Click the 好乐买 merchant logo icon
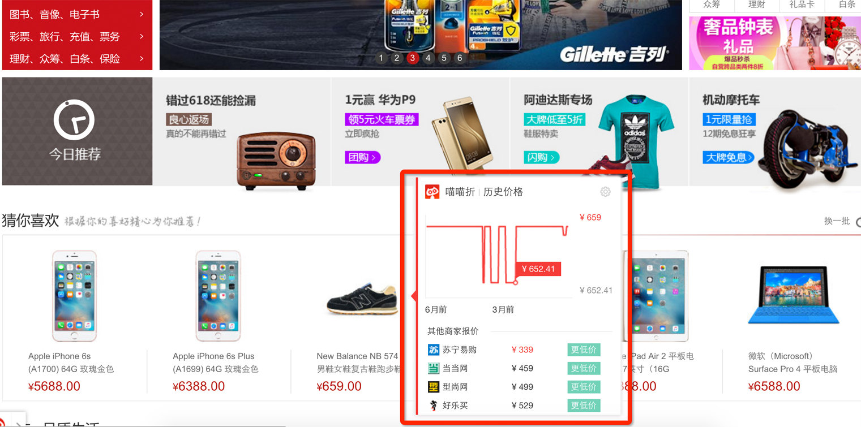 (x=433, y=406)
